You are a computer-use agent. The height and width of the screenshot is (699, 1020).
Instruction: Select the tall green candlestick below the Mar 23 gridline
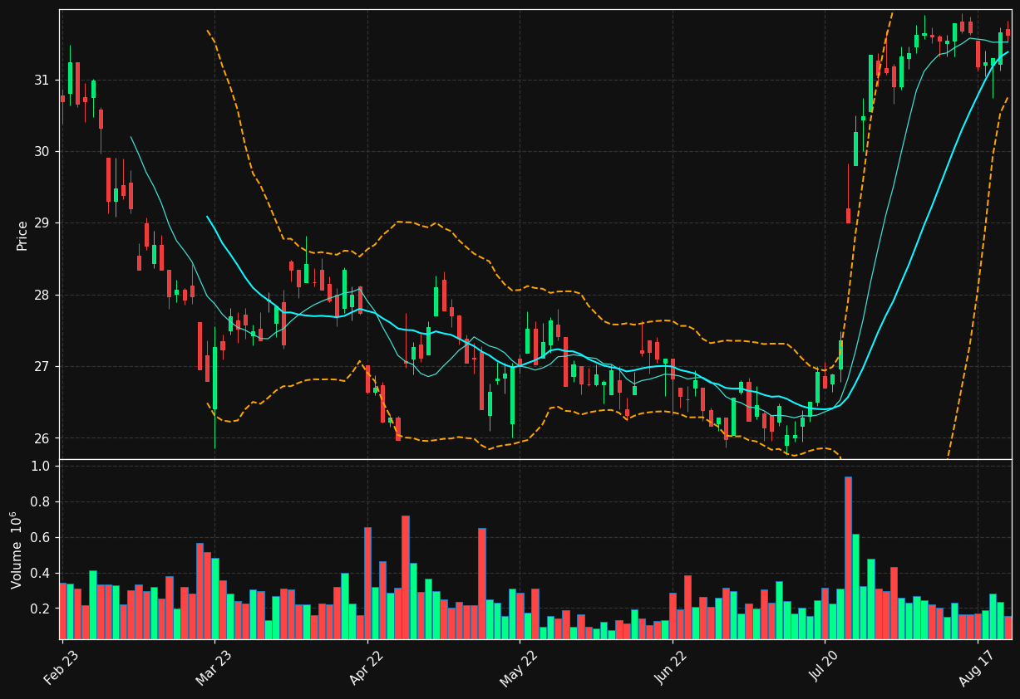[x=214, y=378]
